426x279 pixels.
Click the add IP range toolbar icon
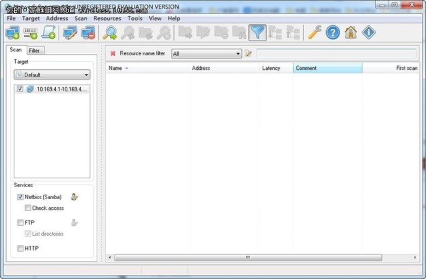[x=30, y=32]
